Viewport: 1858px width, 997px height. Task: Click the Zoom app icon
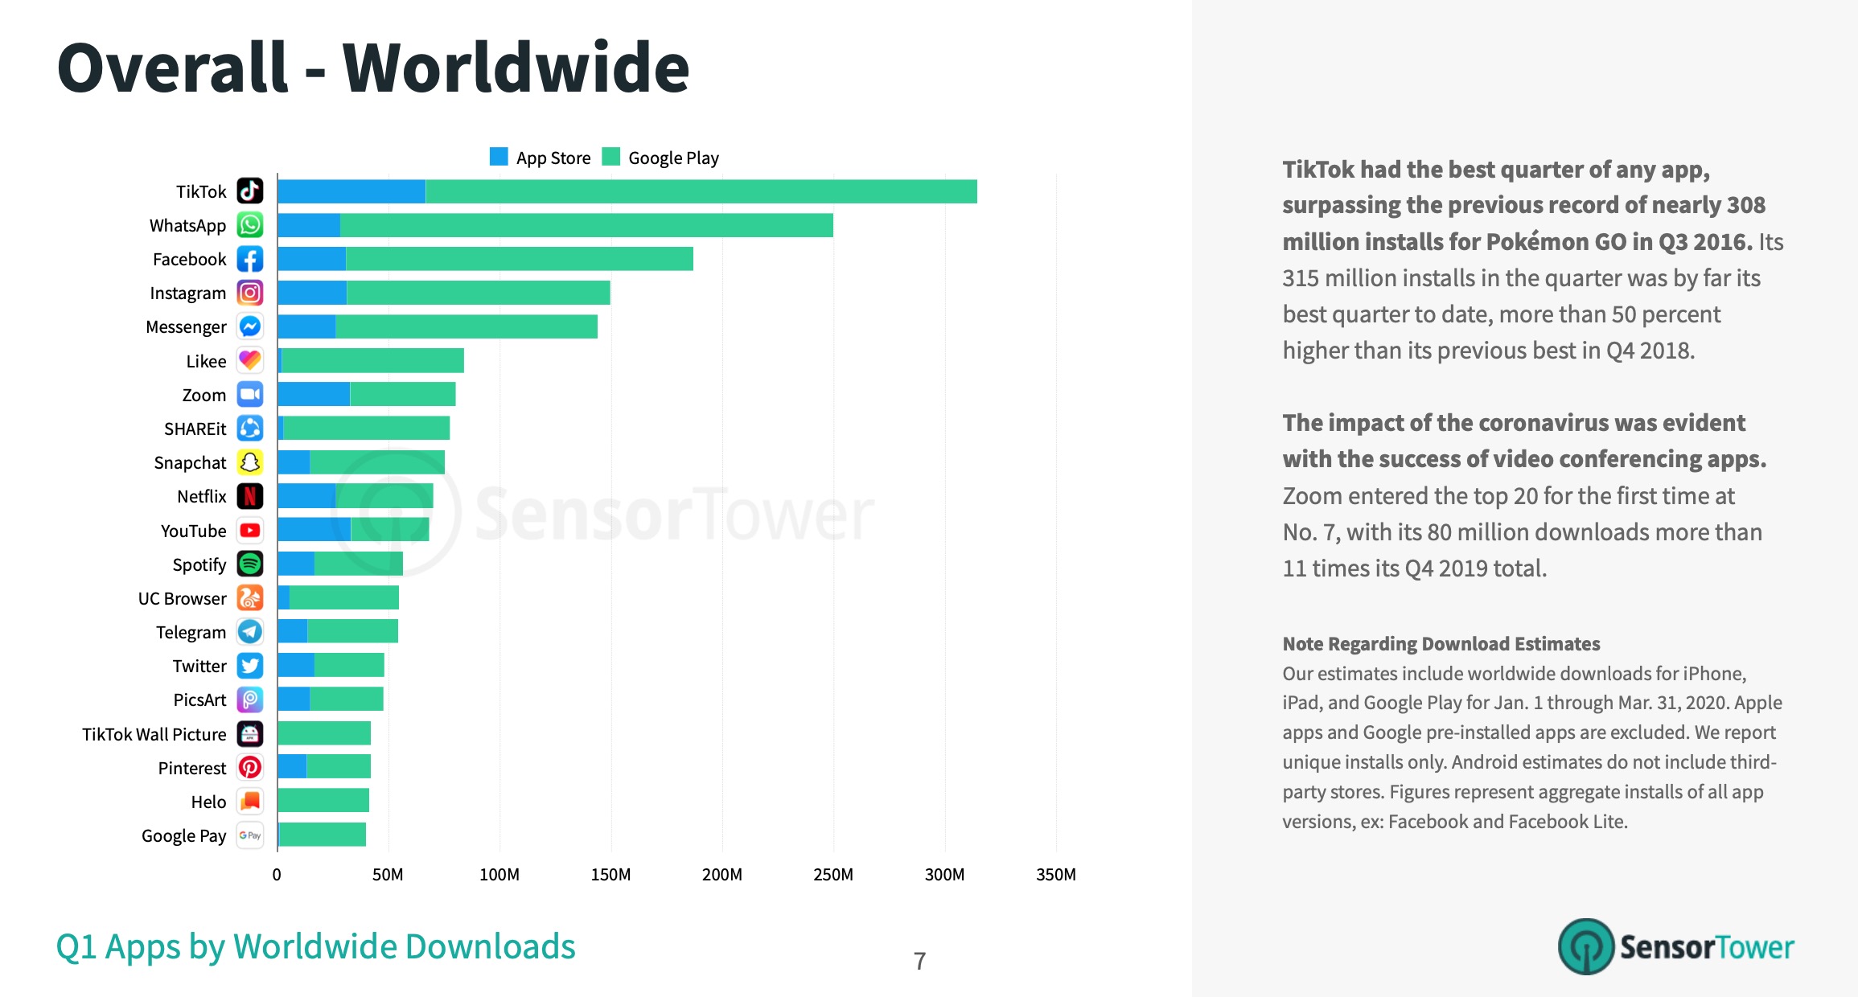[250, 395]
